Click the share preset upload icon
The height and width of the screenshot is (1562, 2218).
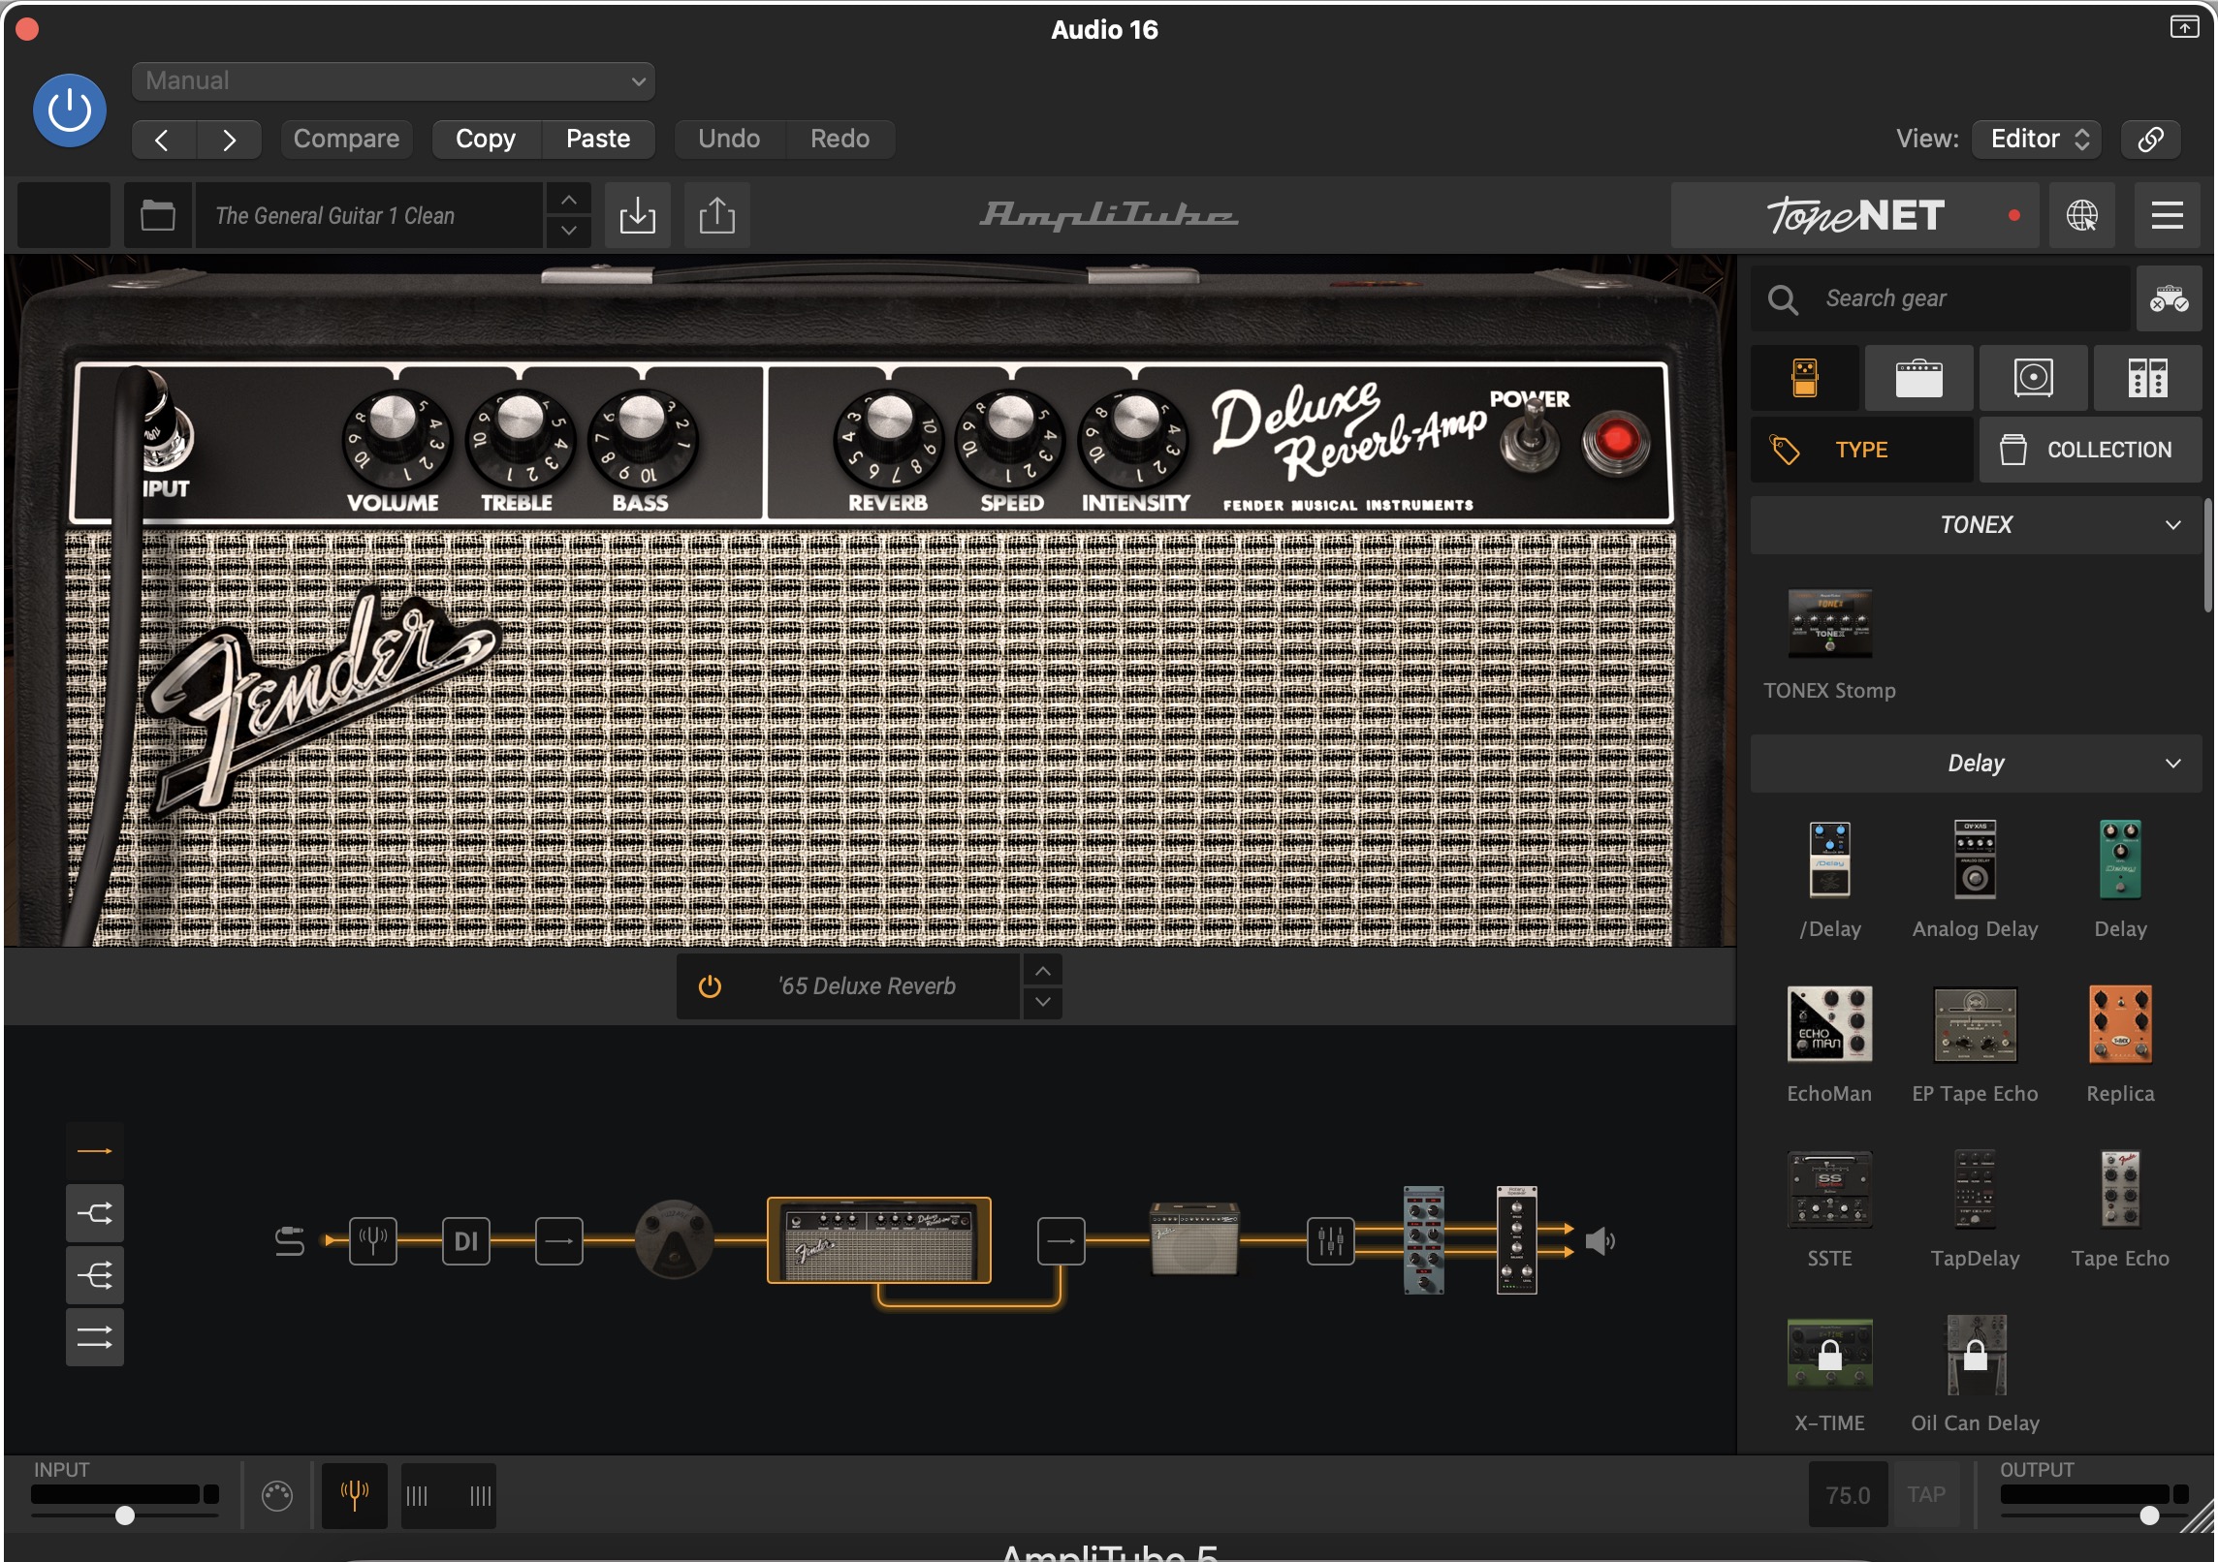click(x=717, y=215)
